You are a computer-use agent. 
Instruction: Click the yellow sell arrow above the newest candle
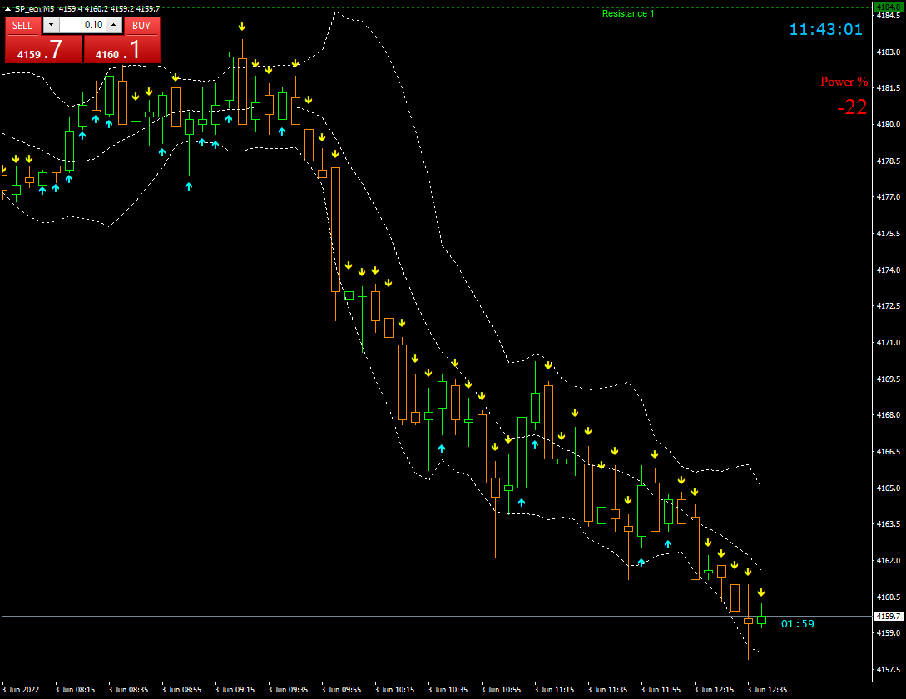click(761, 592)
